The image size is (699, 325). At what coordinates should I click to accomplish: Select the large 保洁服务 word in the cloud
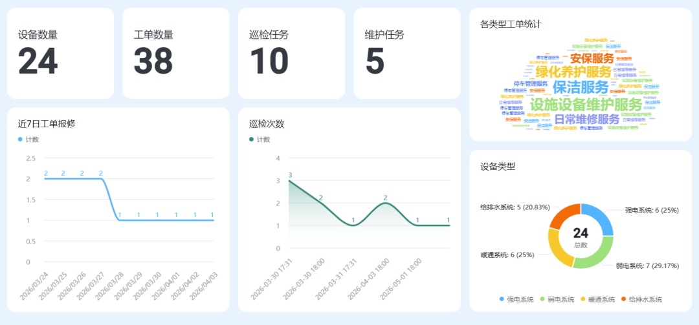pos(581,87)
